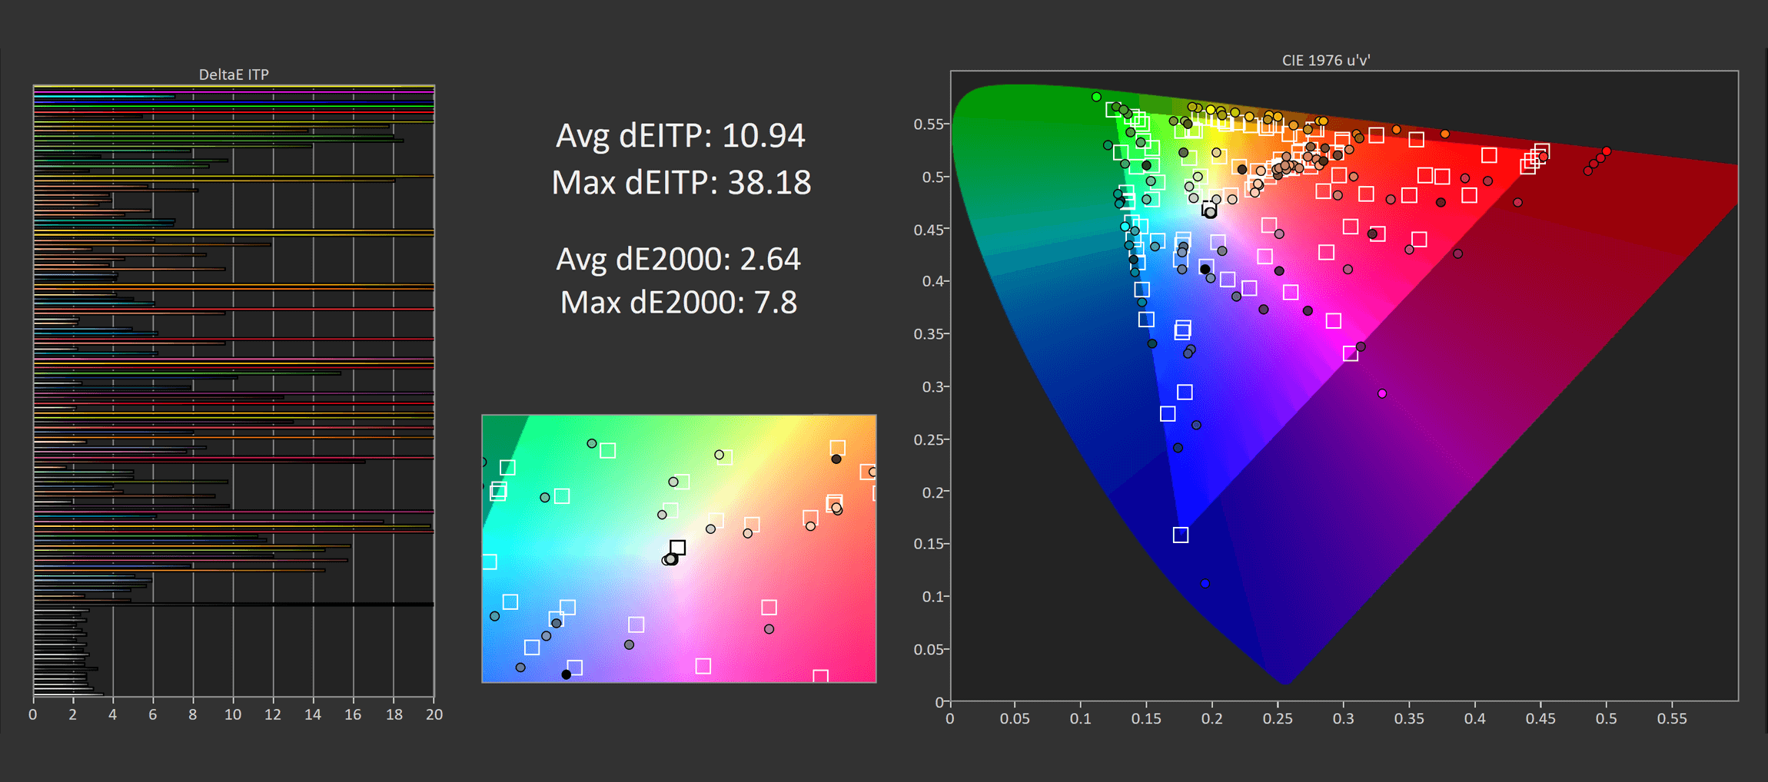This screenshot has width=1768, height=782.
Task: Click the cyan circle on CIE chart's left edge
Action: [x=1125, y=227]
